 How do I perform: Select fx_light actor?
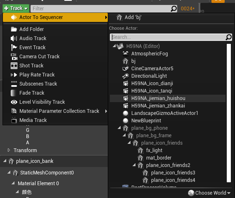coord(168,150)
